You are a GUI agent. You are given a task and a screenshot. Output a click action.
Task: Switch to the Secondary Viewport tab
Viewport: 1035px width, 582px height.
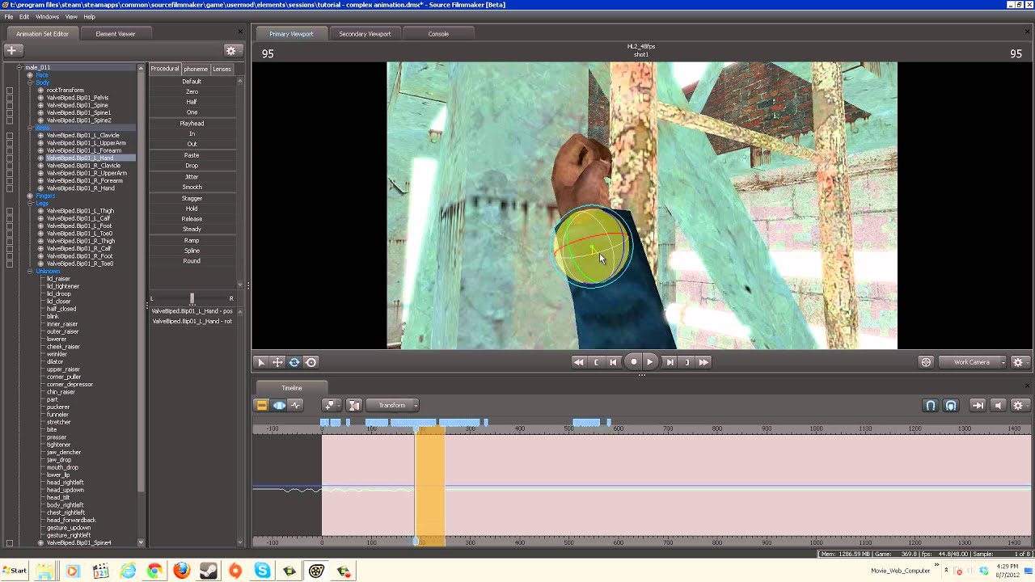(x=365, y=34)
